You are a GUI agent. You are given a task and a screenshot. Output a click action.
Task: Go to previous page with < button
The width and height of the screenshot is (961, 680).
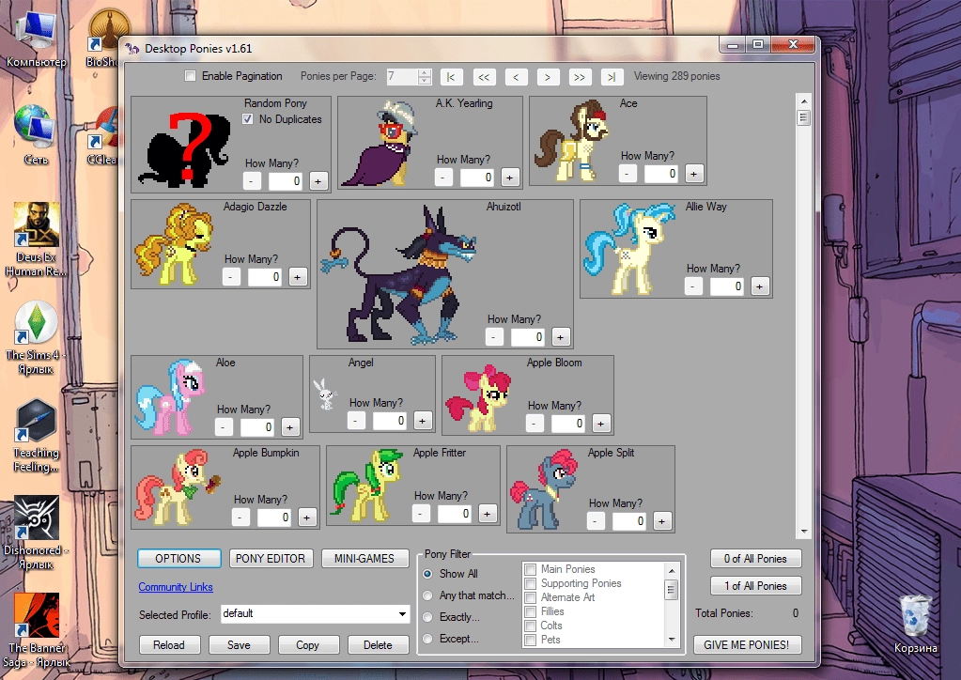click(516, 77)
